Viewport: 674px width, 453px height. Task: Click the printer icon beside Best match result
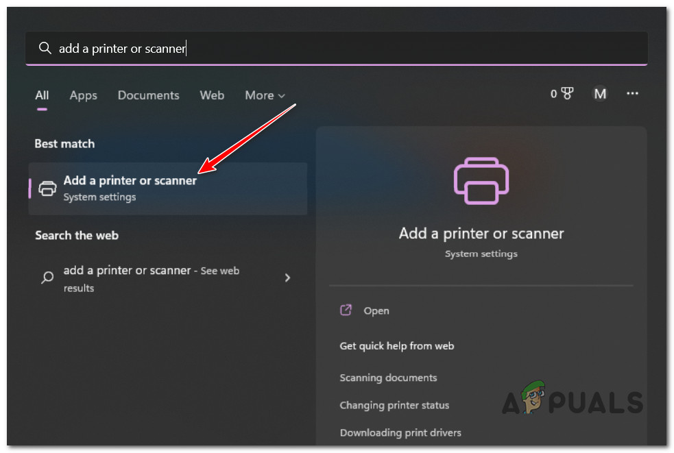coord(47,188)
